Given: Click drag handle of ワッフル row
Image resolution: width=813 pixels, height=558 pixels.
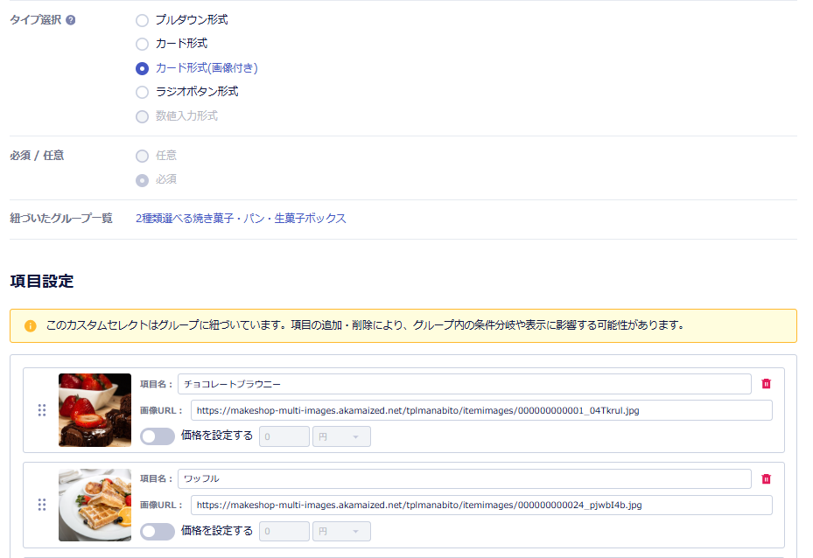Looking at the screenshot, I should tap(41, 505).
